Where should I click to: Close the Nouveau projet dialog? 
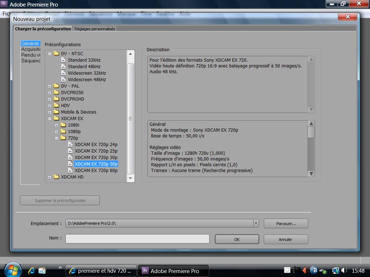[348, 17]
